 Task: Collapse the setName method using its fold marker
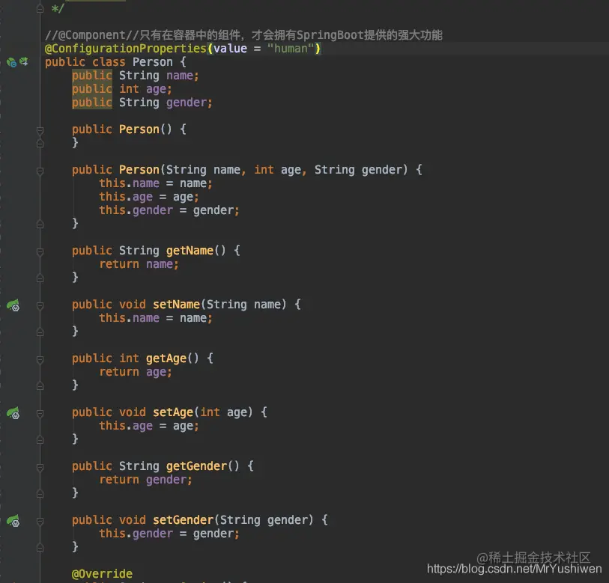(40, 305)
